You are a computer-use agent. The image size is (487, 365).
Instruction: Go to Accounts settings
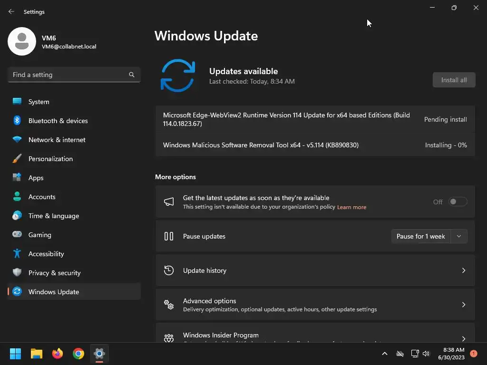[x=74, y=196]
